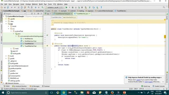Expand the .idea folder node
Image resolution: width=169 pixels, height=95 pixels.
coord(6,21)
